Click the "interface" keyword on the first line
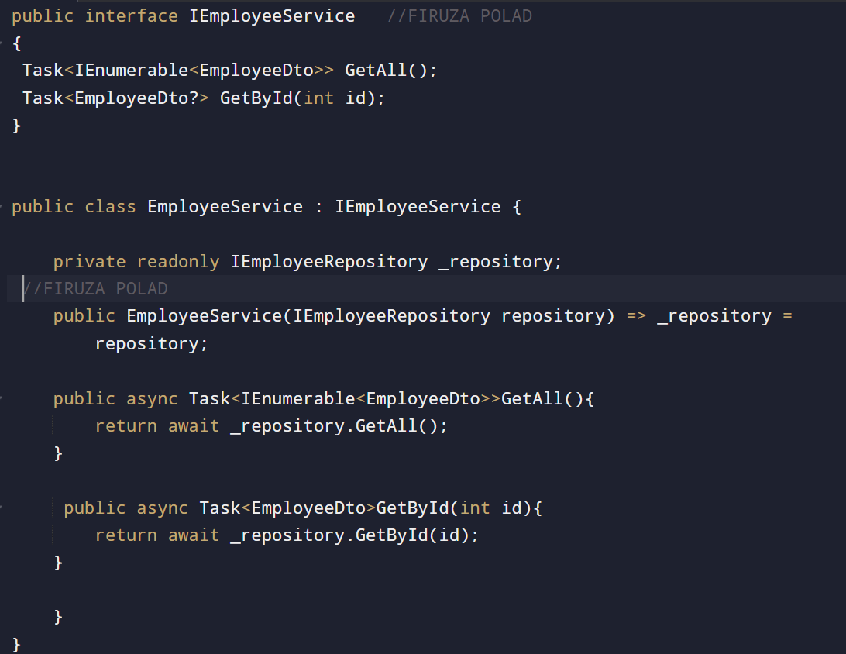This screenshot has width=846, height=654. tap(131, 16)
